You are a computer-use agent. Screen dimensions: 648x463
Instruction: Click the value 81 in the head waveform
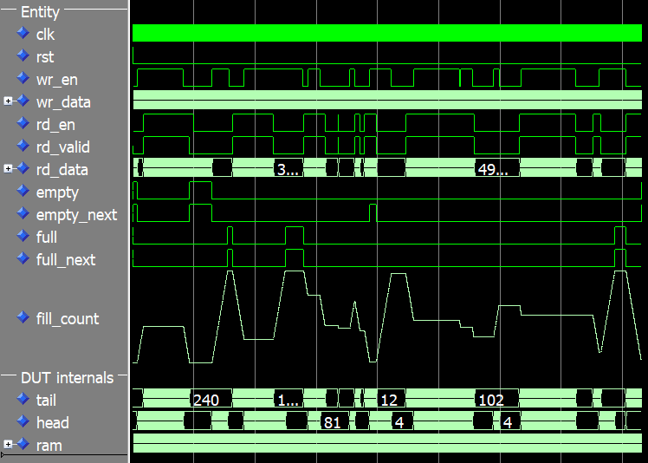pyautogui.click(x=331, y=422)
